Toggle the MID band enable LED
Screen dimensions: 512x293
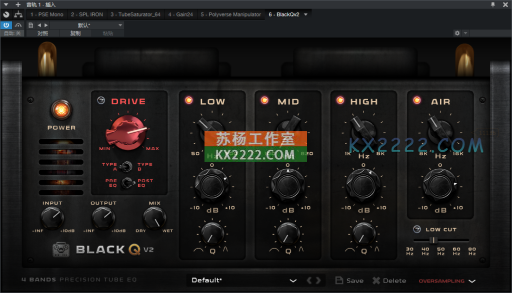[x=264, y=100]
